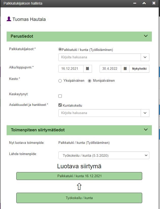Open the Asiakkuudet ja hankkeet dropdown arrow

tap(145, 113)
